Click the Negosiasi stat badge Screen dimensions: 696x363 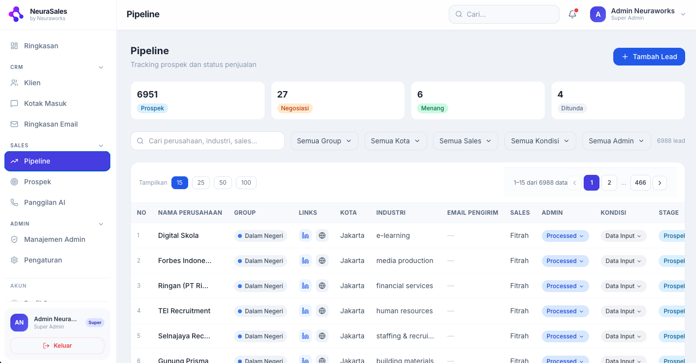tap(295, 108)
